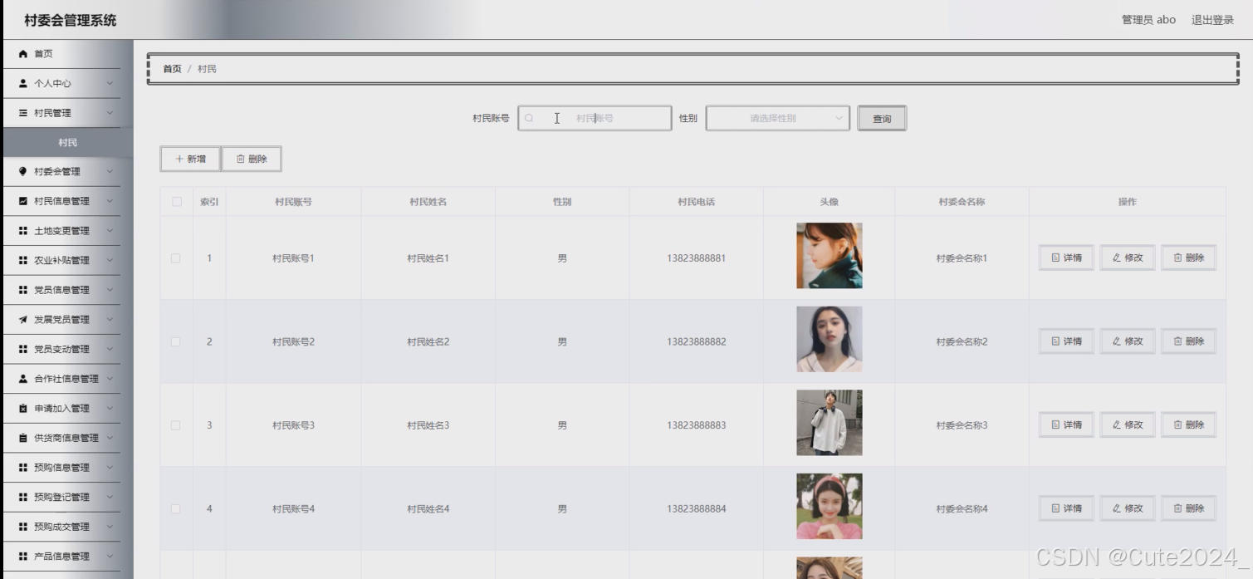This screenshot has height=579, width=1253.
Task: Click the user icon next to 合作社信息管理
Action: (23, 379)
